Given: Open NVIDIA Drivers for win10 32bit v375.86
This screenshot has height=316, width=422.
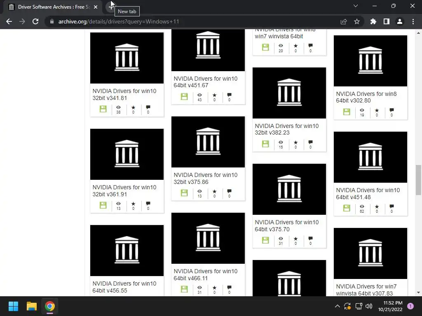Looking at the screenshot, I should pos(205,178).
